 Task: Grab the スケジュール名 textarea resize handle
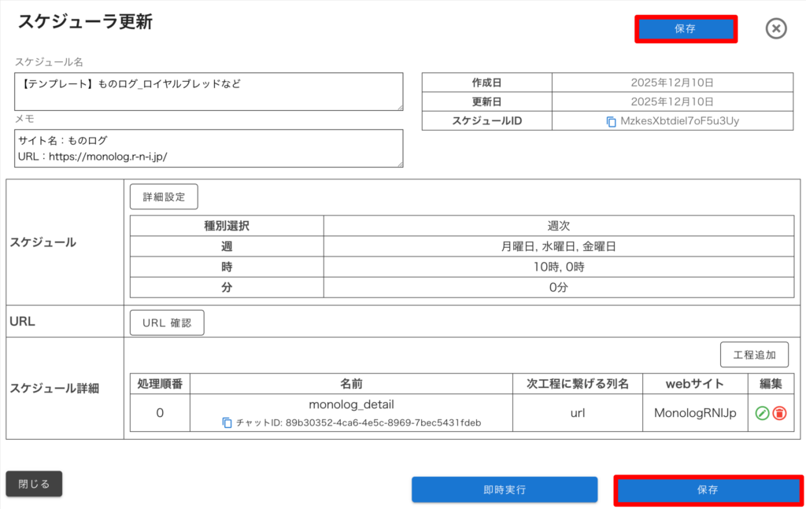pyautogui.click(x=400, y=108)
